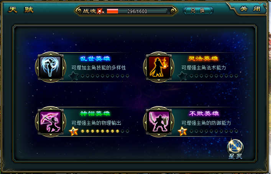Click the 不败英雄 purple title
Screen dimensions: 271x174
(x=204, y=114)
